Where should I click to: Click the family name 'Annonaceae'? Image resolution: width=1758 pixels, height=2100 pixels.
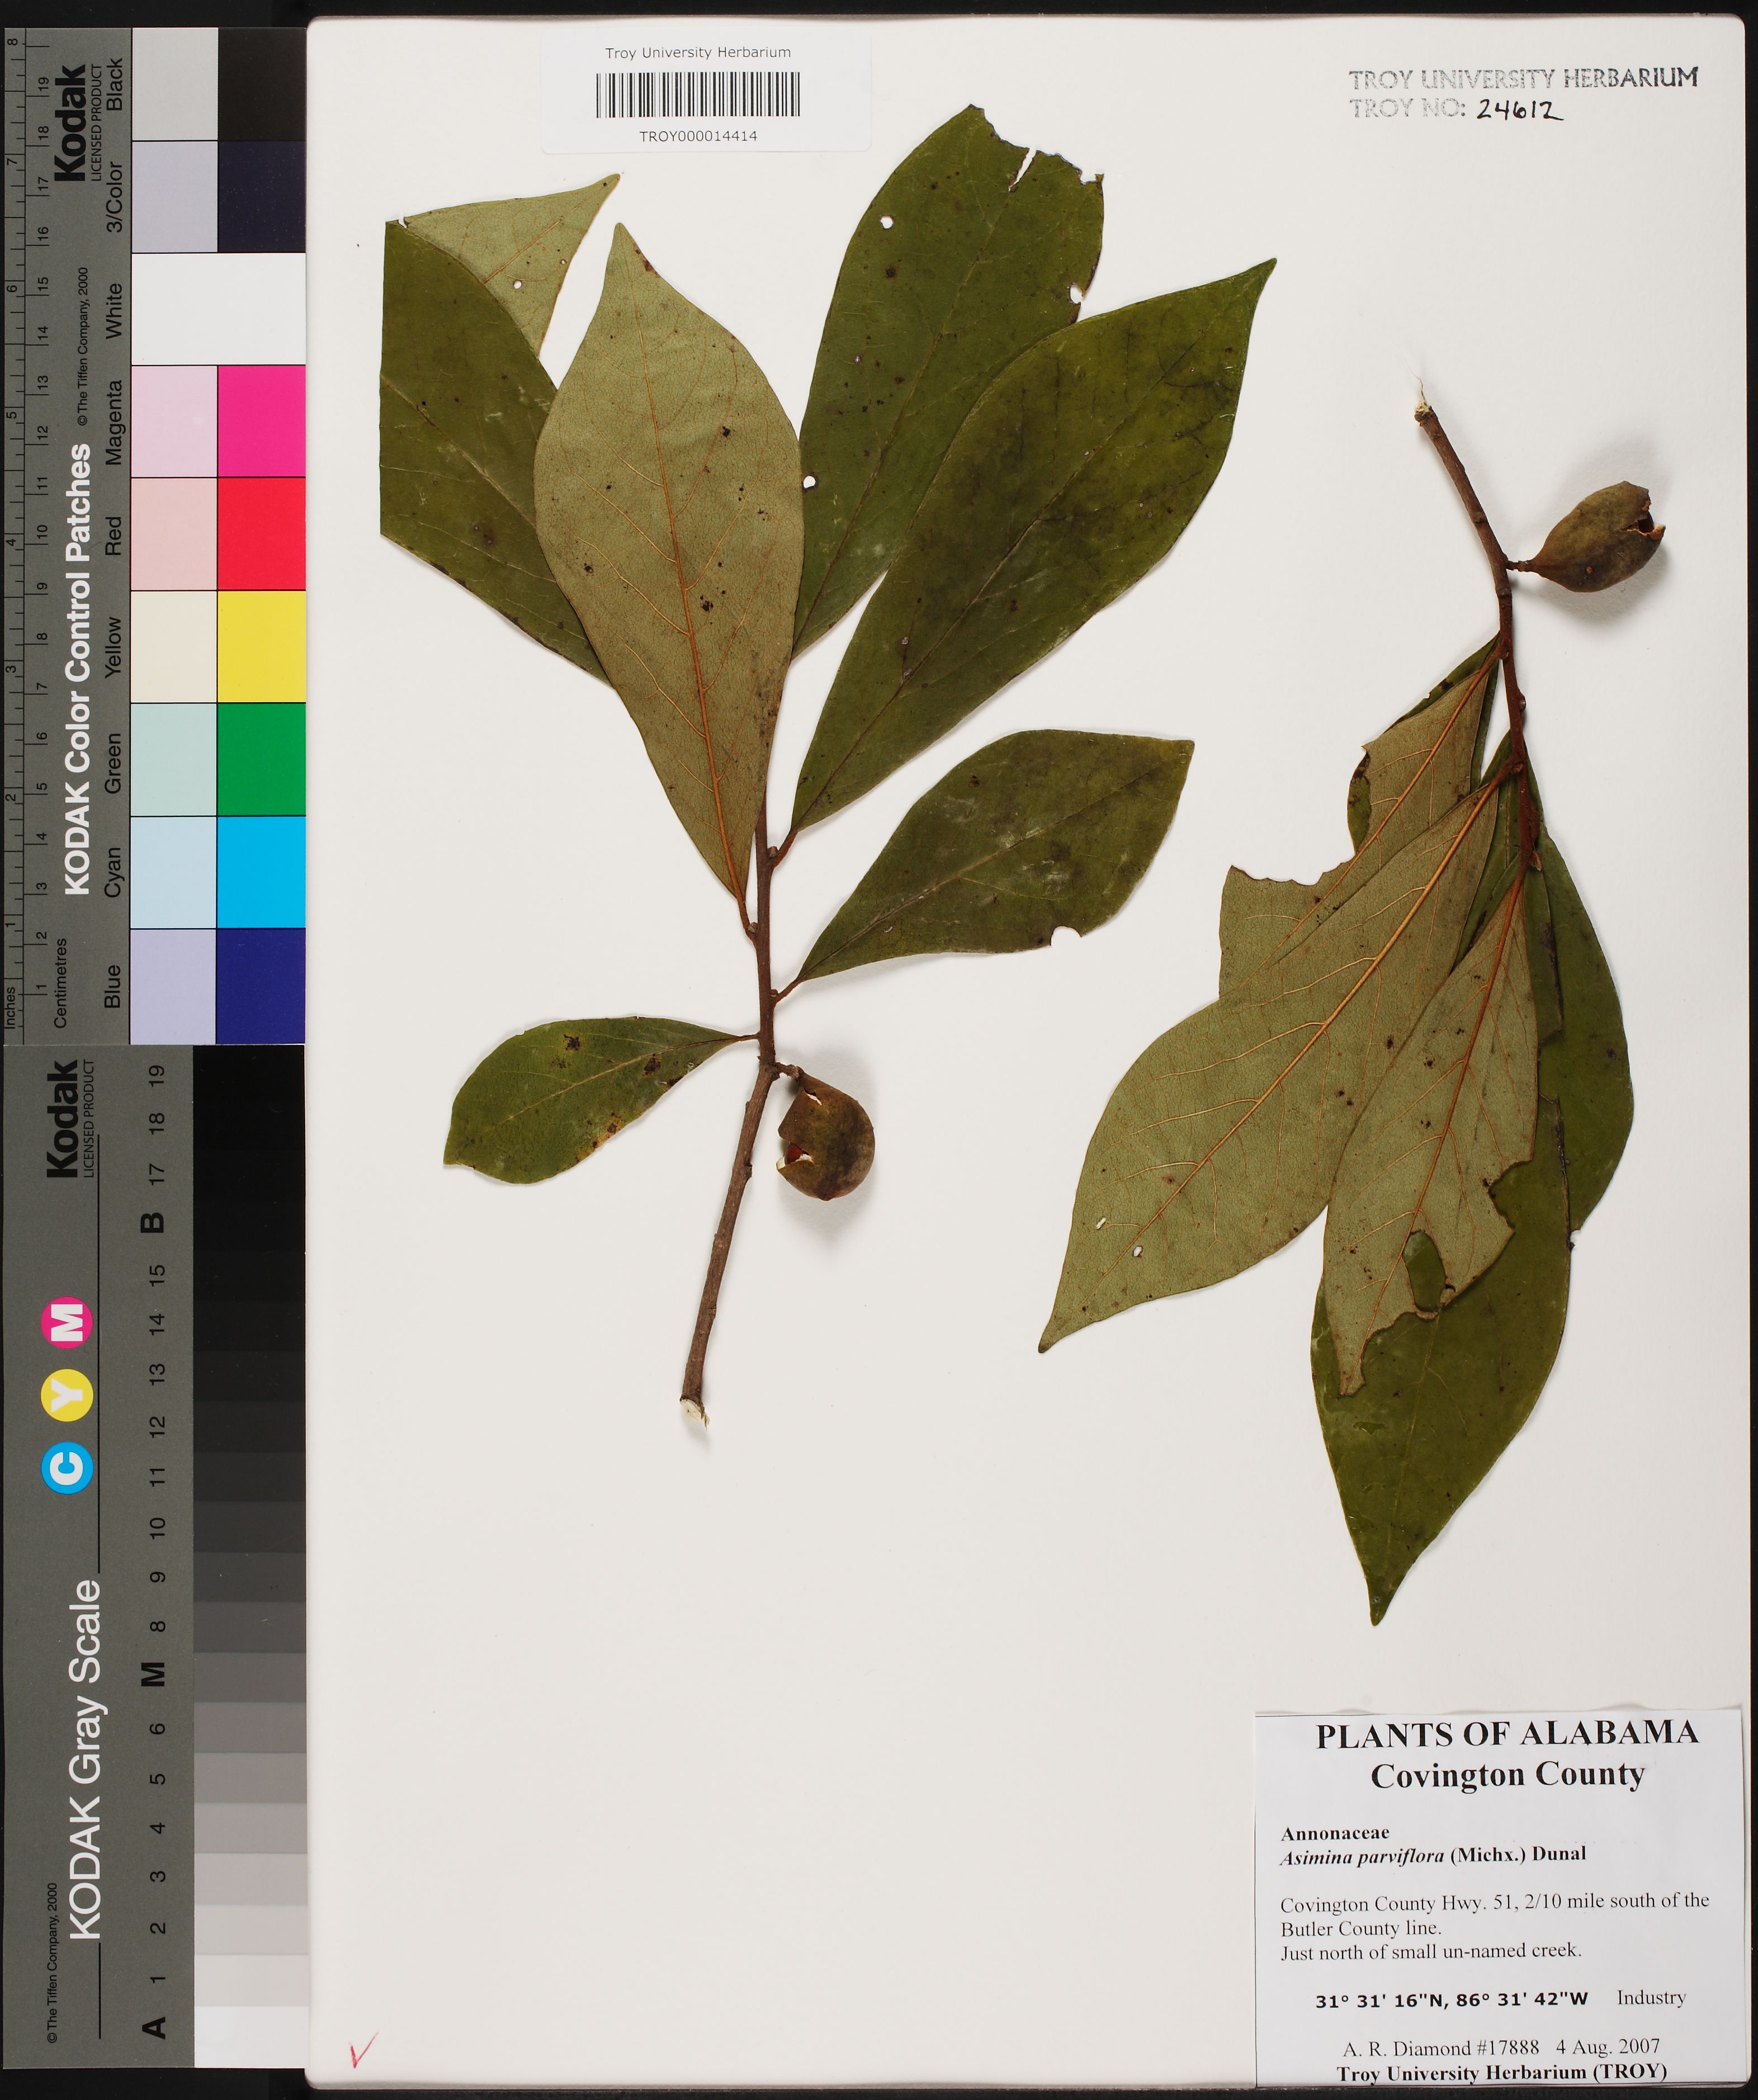tap(1335, 1833)
